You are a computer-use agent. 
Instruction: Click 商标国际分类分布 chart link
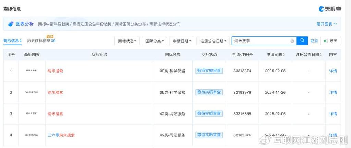130,24
